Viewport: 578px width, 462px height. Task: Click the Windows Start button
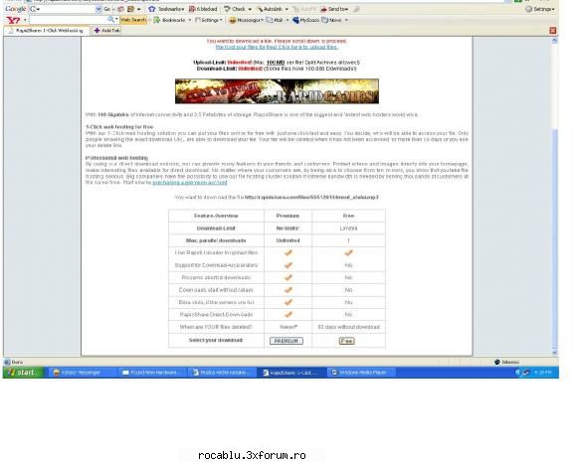(23, 373)
